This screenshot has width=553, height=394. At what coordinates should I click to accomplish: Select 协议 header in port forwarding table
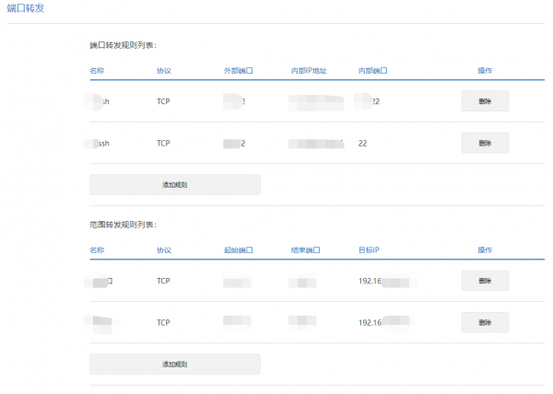164,70
